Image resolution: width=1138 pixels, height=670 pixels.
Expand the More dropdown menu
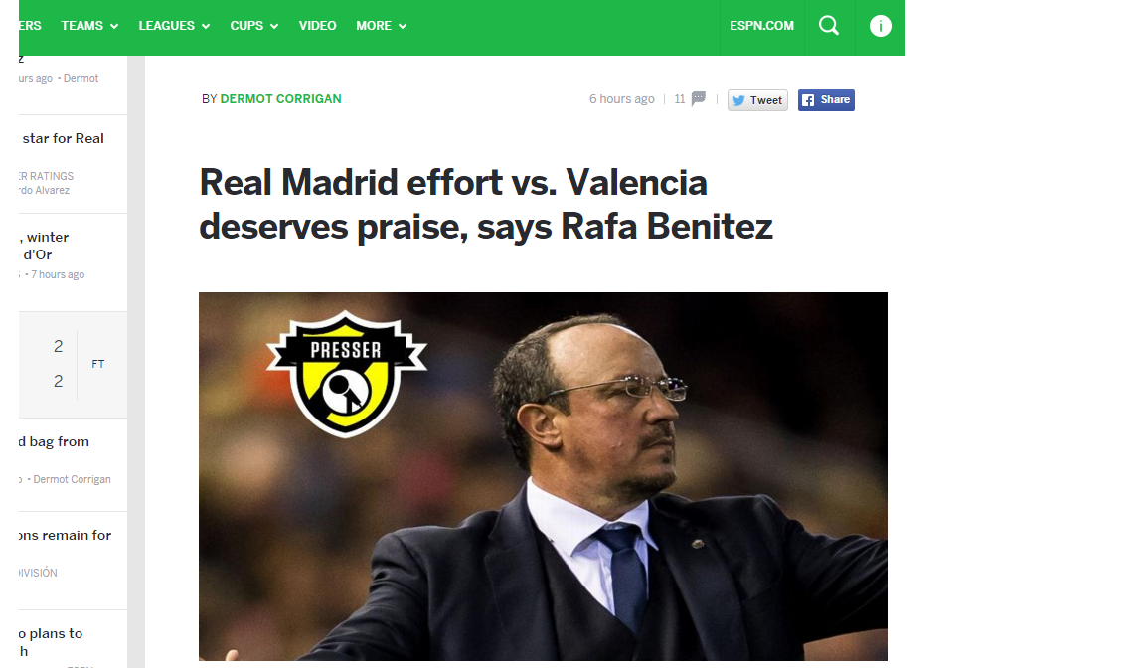coord(381,26)
